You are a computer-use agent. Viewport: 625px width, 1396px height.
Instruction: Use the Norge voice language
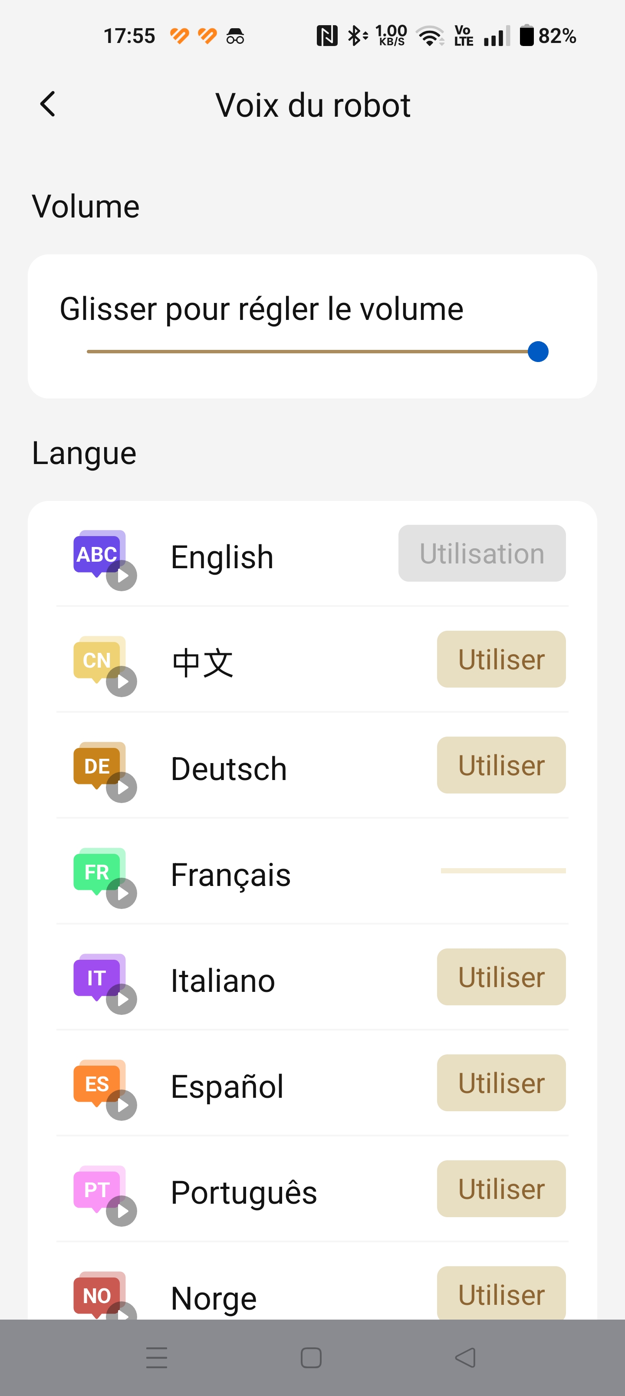[x=501, y=1293]
